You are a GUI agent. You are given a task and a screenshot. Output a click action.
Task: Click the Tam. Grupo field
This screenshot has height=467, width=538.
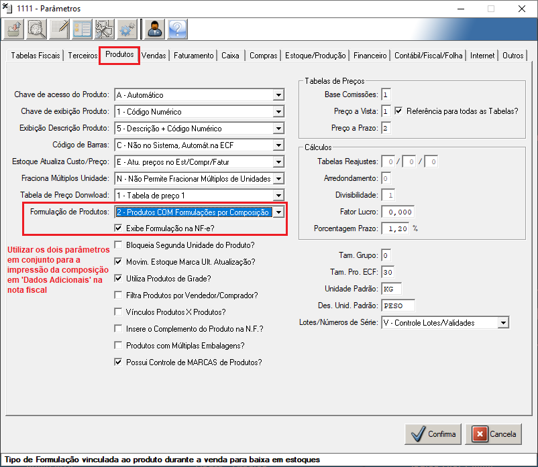386,255
